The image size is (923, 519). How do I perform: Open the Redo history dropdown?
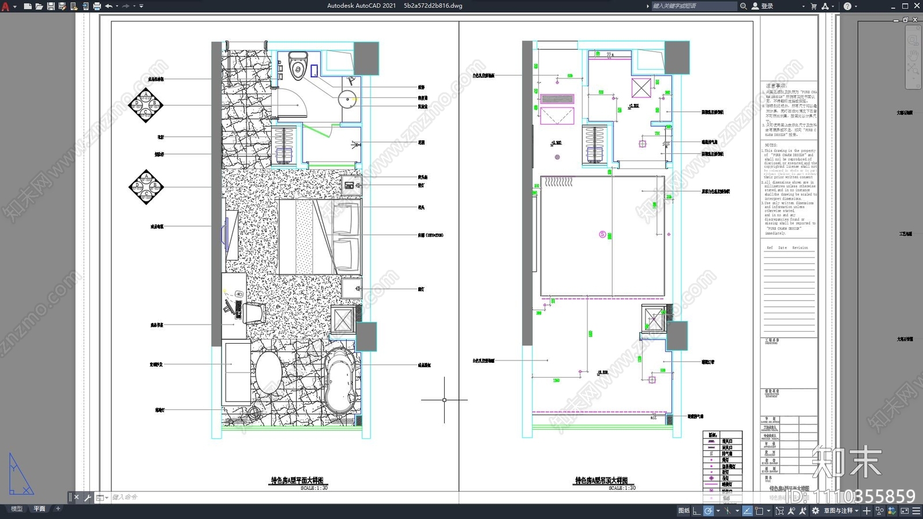[x=134, y=6]
